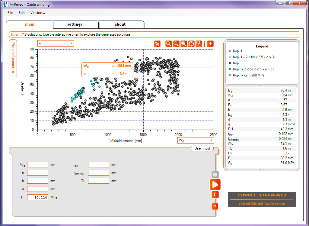Click the Ba 76.4 mm value row
The height and width of the screenshot is (226, 309).
tap(262, 90)
